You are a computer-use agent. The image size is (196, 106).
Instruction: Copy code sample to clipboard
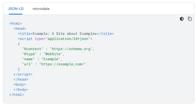pyautogui.click(x=190, y=19)
